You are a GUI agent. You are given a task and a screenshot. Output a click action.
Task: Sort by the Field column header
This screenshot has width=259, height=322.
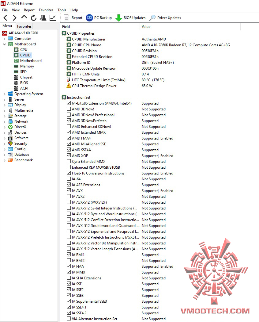(100, 26)
